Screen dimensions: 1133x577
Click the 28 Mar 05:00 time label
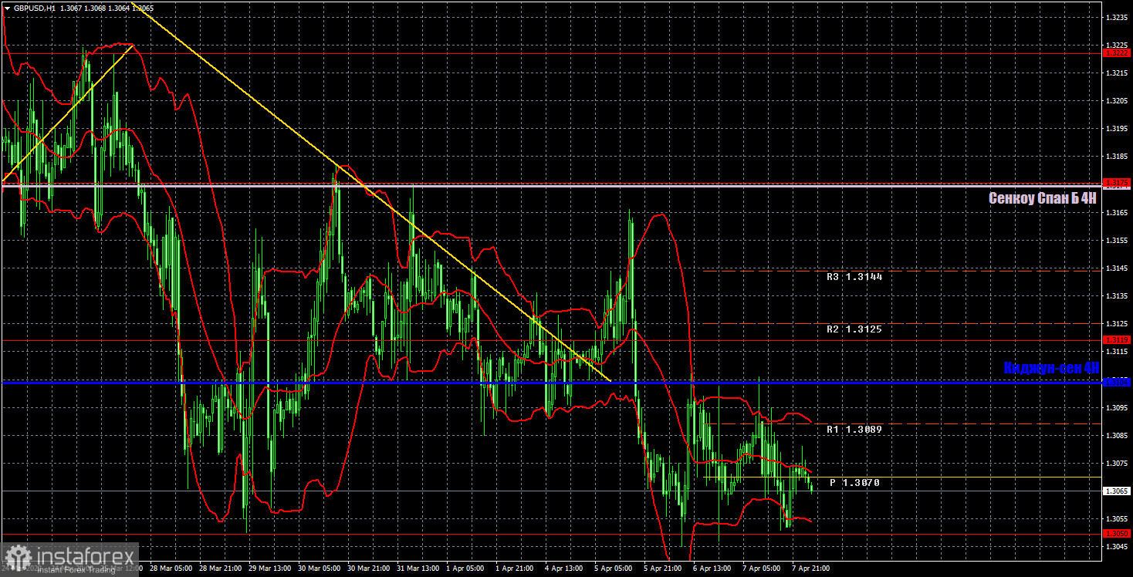pyautogui.click(x=171, y=569)
